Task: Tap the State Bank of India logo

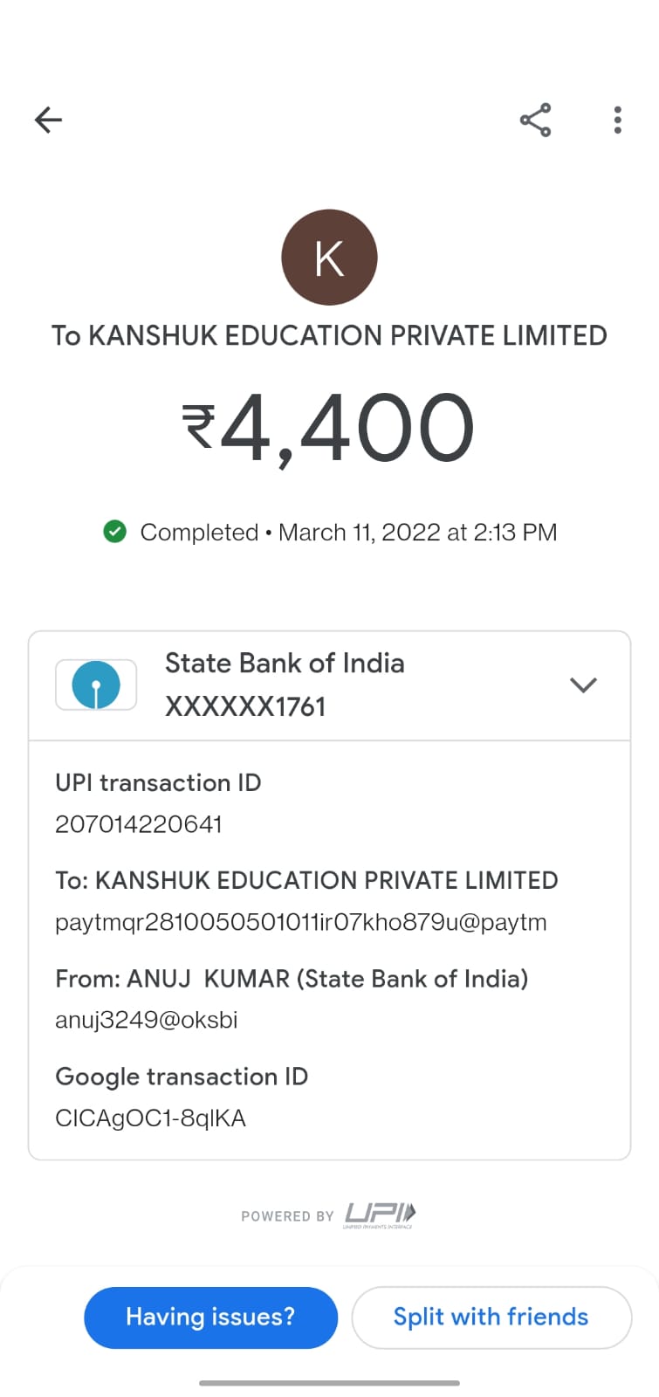Action: point(96,685)
